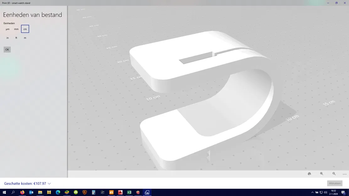Open network status tray icon
Image resolution: width=349 pixels, height=196 pixels.
click(321, 193)
